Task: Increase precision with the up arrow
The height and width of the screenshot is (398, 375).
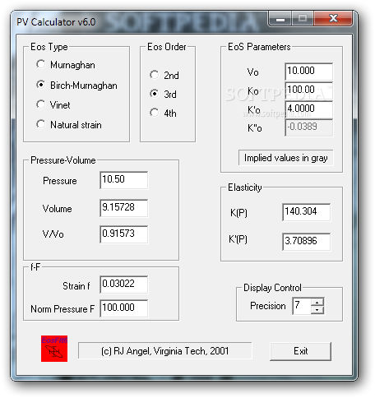Action: point(317,302)
